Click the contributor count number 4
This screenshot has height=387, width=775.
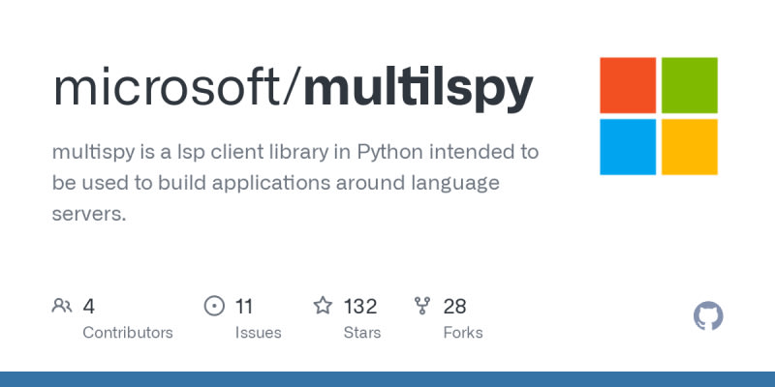pos(88,307)
